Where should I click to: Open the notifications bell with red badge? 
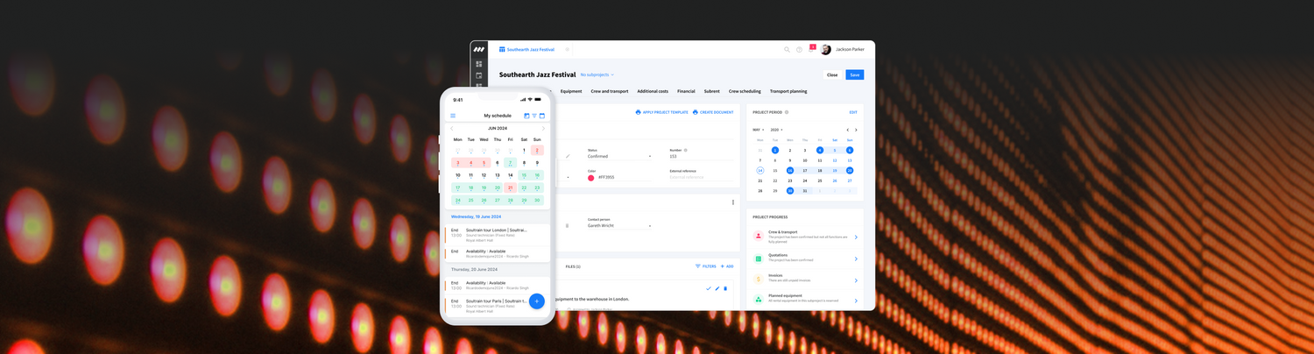point(811,50)
